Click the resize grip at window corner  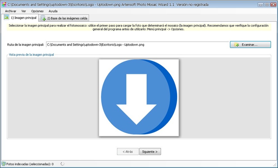275,165
